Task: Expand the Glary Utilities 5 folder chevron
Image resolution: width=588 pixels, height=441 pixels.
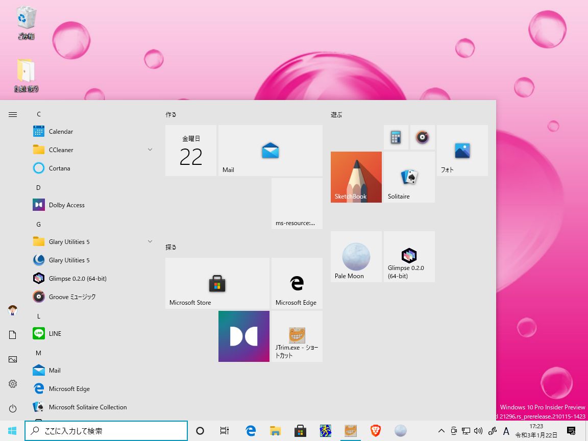Action: coord(150,241)
